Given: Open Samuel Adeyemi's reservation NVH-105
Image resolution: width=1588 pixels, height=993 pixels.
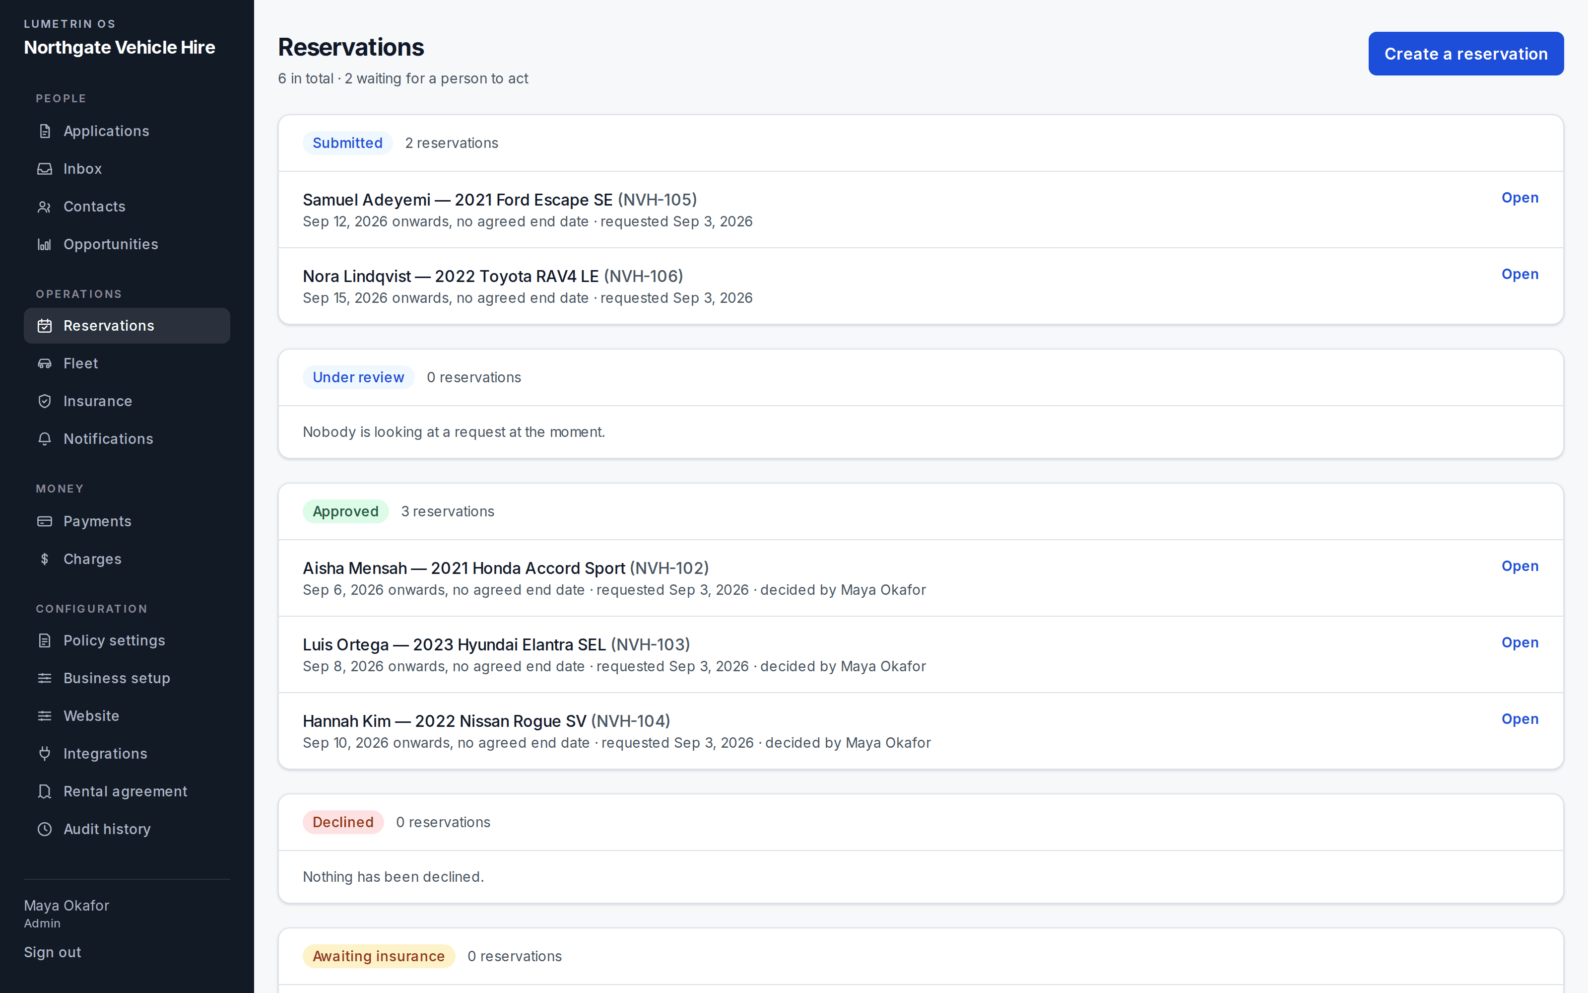Looking at the screenshot, I should pyautogui.click(x=1520, y=198).
